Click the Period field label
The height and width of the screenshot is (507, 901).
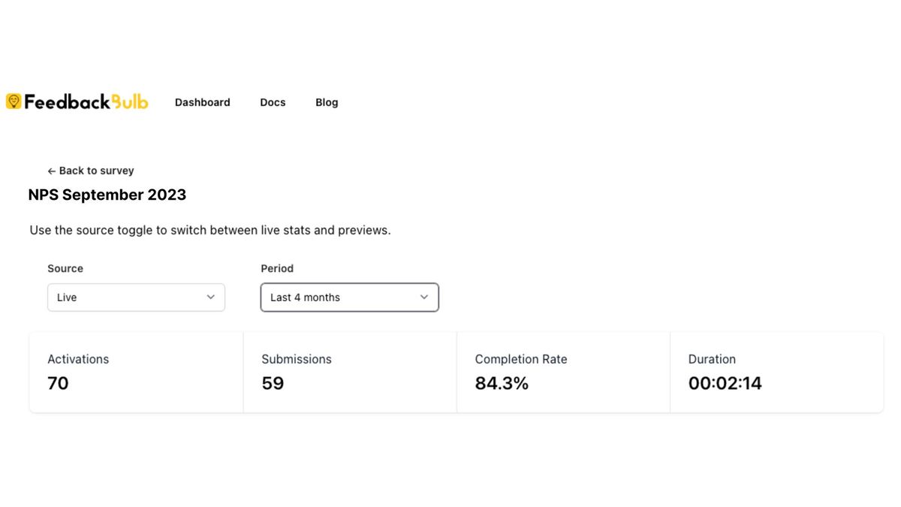click(x=277, y=268)
